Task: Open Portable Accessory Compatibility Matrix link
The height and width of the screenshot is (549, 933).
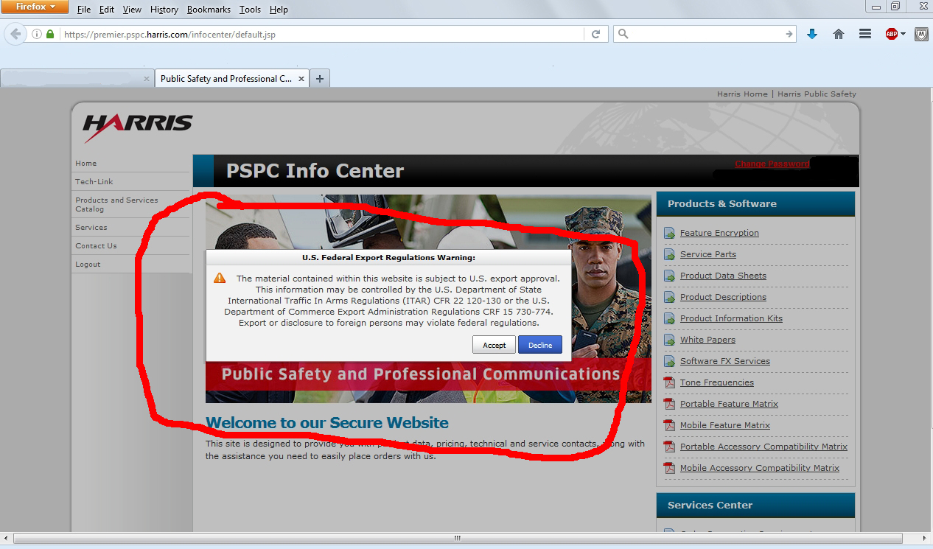Action: [763, 447]
